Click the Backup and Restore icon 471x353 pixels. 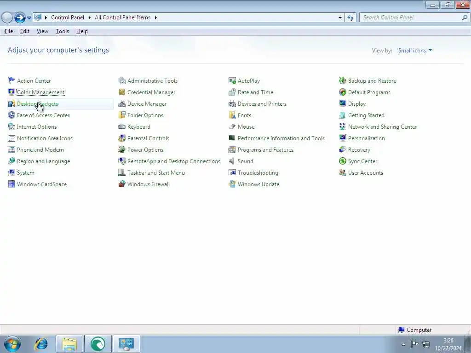(342, 80)
